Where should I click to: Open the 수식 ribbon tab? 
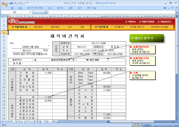point(50,8)
